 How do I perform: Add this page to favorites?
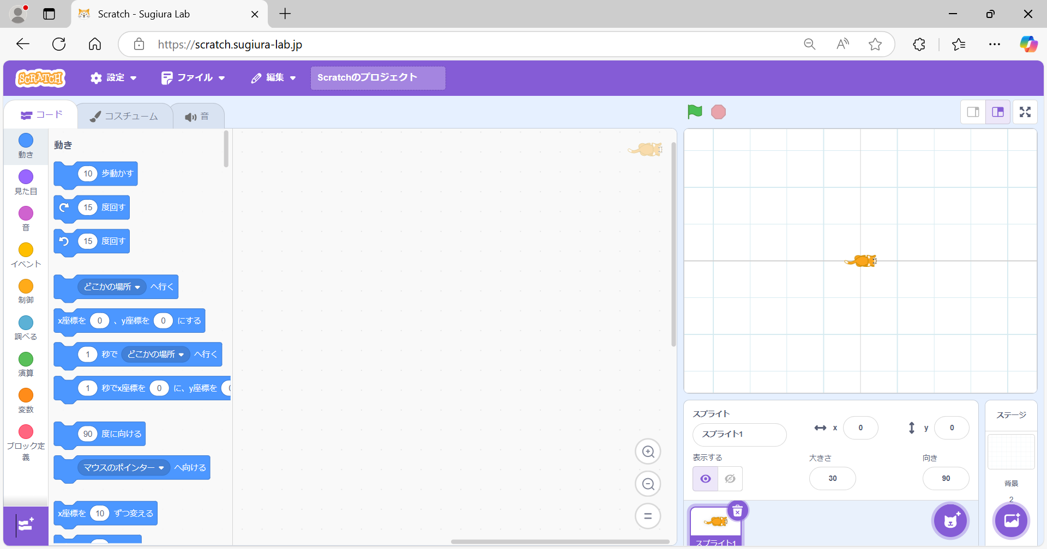point(875,44)
